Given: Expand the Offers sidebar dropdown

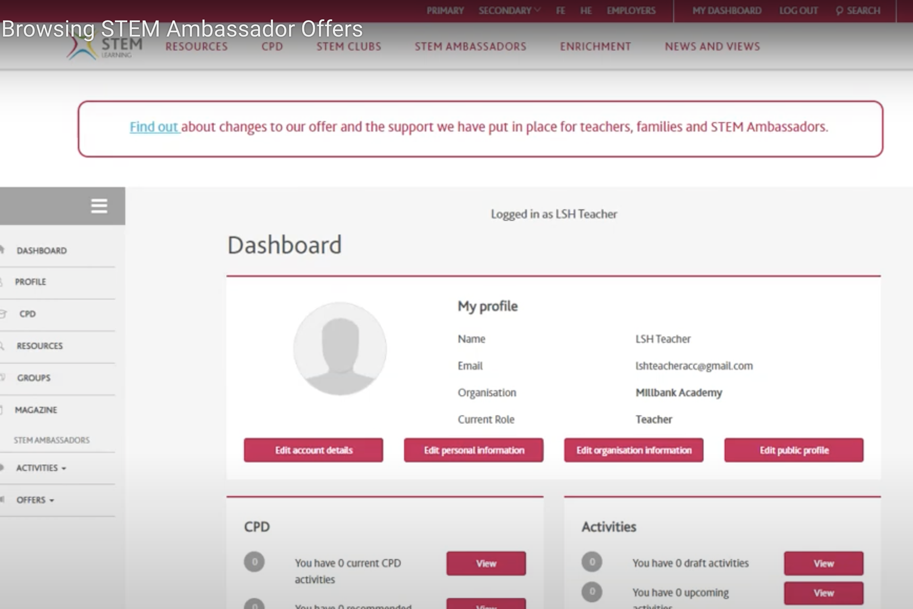Looking at the screenshot, I should tap(35, 500).
